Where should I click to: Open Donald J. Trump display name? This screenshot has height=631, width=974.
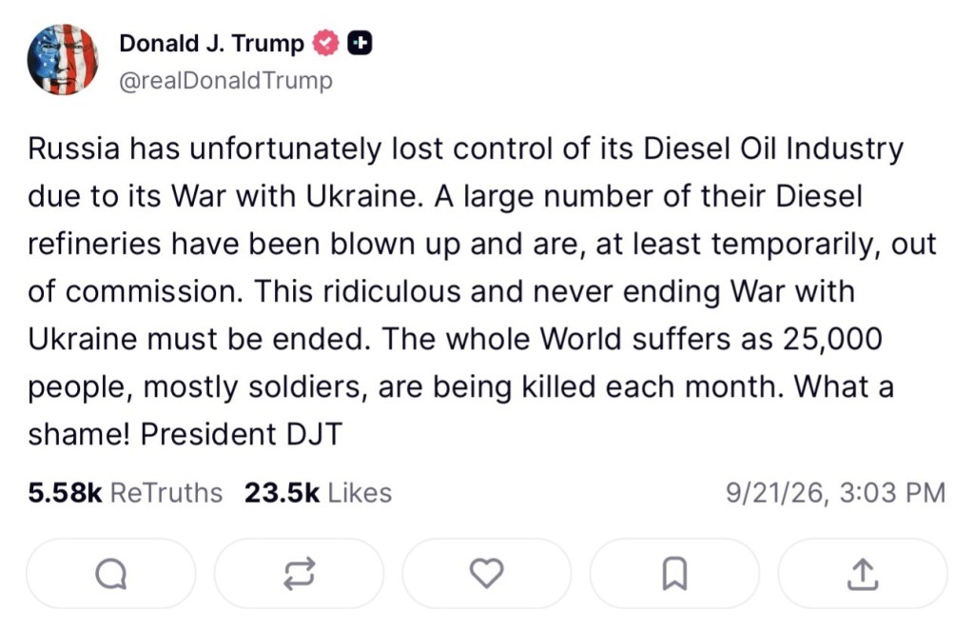pyautogui.click(x=211, y=44)
